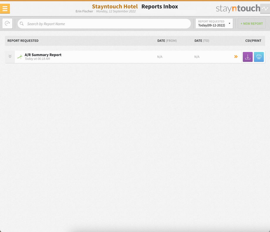Image resolution: width=270 pixels, height=232 pixels.
Task: Click the stayntouch logo
Action: point(238,9)
